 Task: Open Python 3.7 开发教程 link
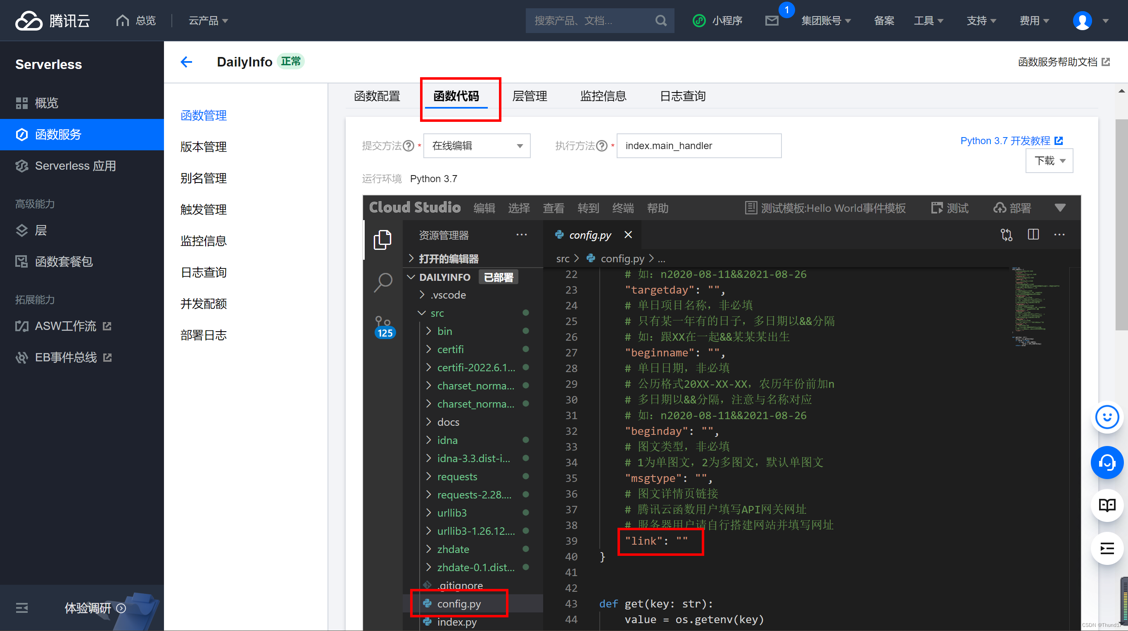[x=1011, y=140]
